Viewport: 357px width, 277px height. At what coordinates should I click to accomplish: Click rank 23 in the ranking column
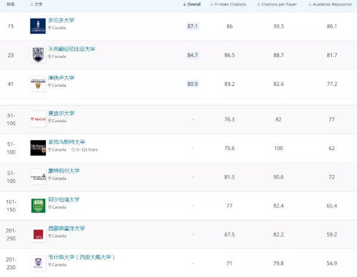[x=11, y=55]
